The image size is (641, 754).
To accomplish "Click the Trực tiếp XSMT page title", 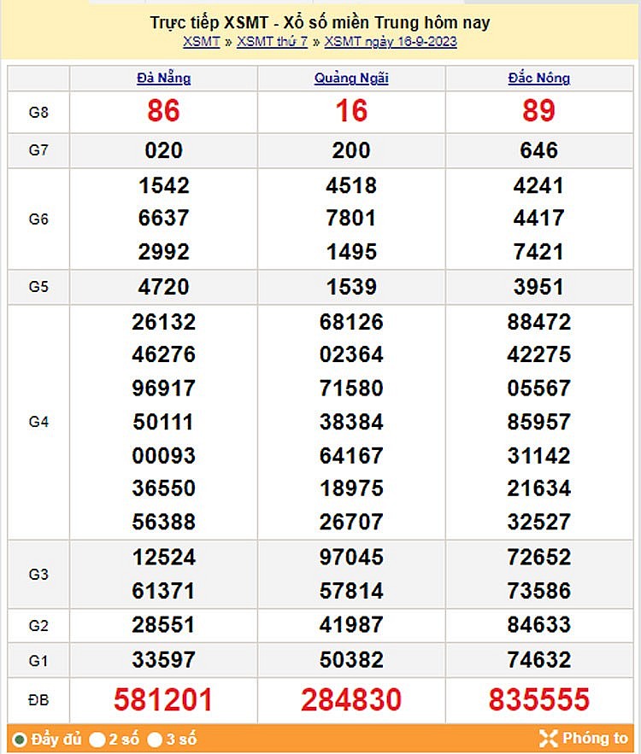I will coord(320,23).
